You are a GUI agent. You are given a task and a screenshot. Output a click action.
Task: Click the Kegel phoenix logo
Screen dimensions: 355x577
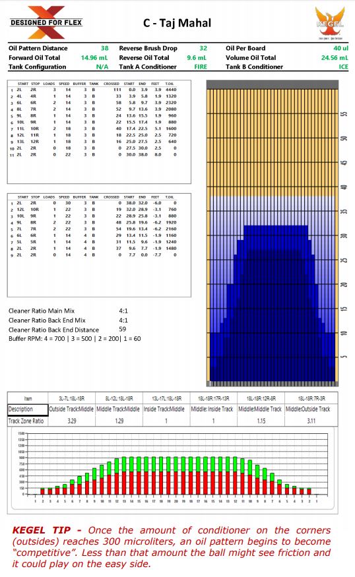coord(330,23)
